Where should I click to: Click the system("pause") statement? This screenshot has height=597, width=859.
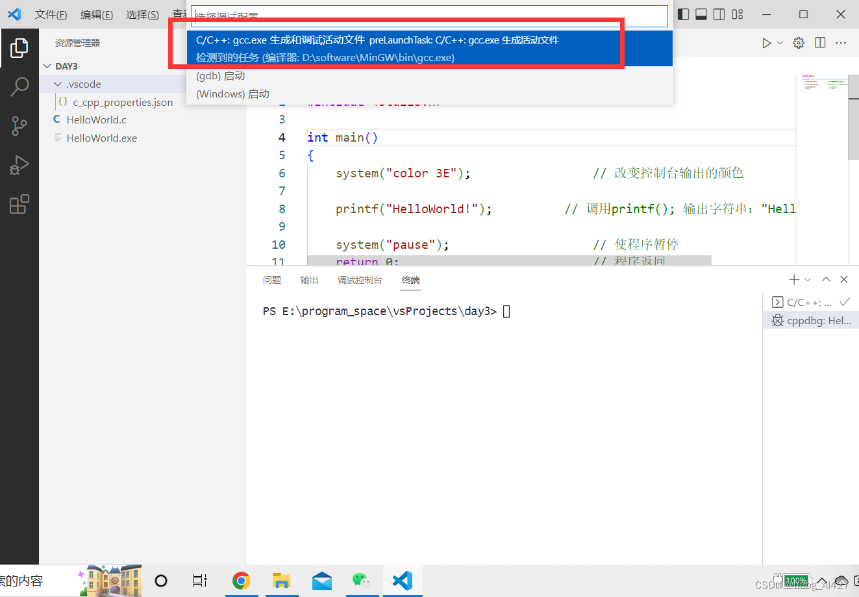tap(392, 244)
